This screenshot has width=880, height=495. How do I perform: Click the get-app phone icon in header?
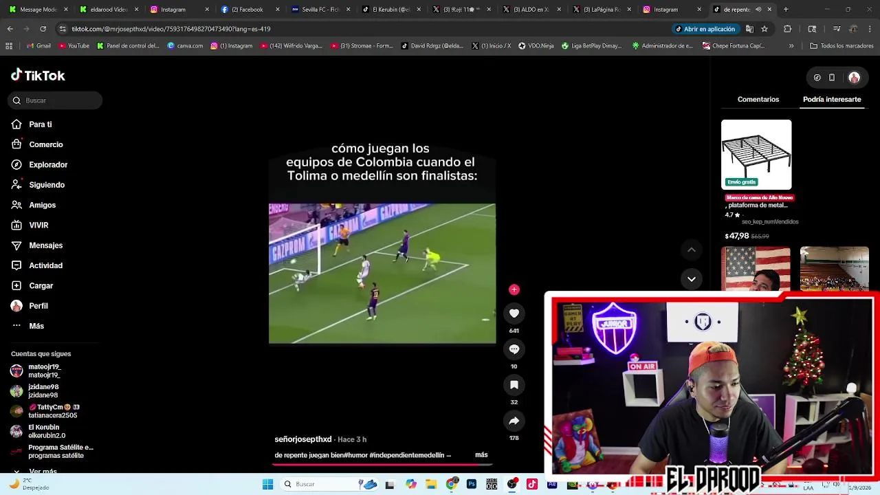click(x=832, y=78)
